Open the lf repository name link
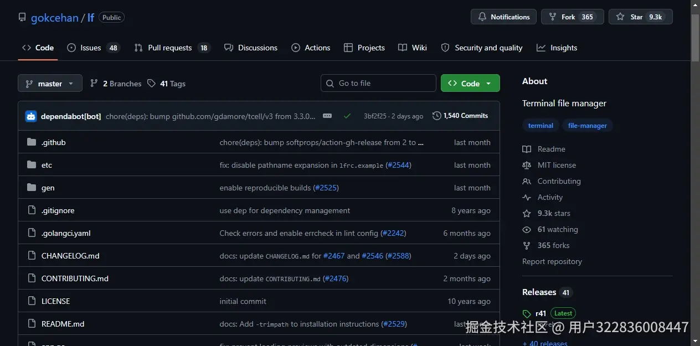Screen dimensions: 700x346 point(91,18)
